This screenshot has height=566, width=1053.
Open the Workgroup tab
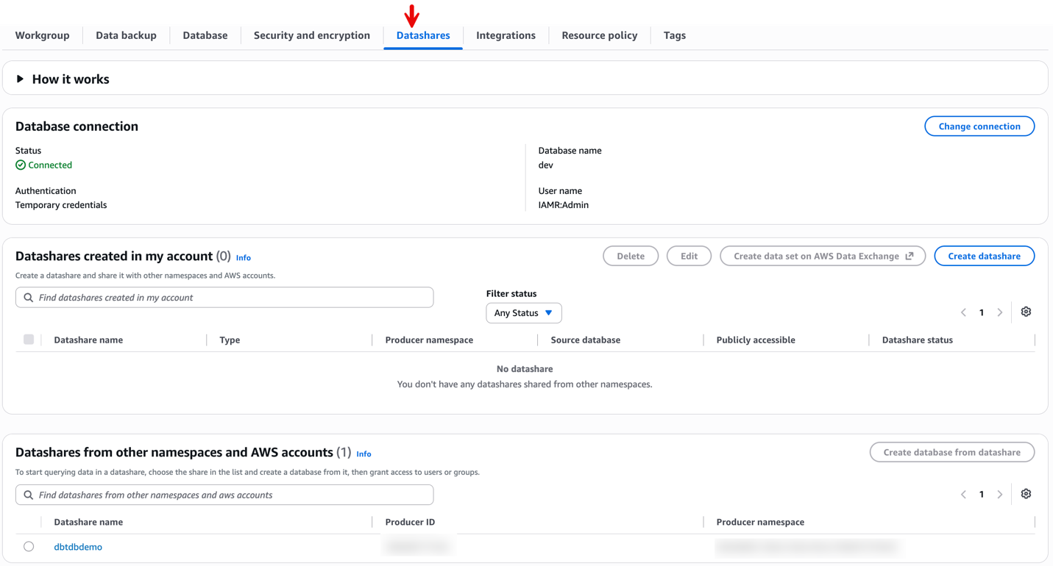pyautogui.click(x=42, y=35)
